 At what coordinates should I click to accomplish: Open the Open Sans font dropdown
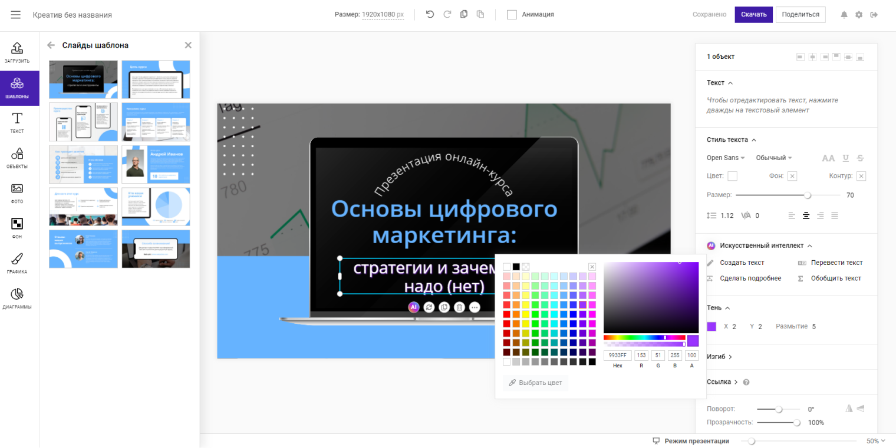click(x=726, y=158)
